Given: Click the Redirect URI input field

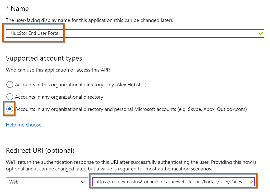Looking at the screenshot, I should pyautogui.click(x=173, y=182).
